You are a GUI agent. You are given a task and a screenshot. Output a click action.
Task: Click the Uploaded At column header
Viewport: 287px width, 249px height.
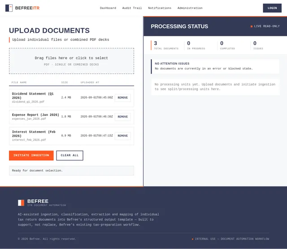point(90,83)
